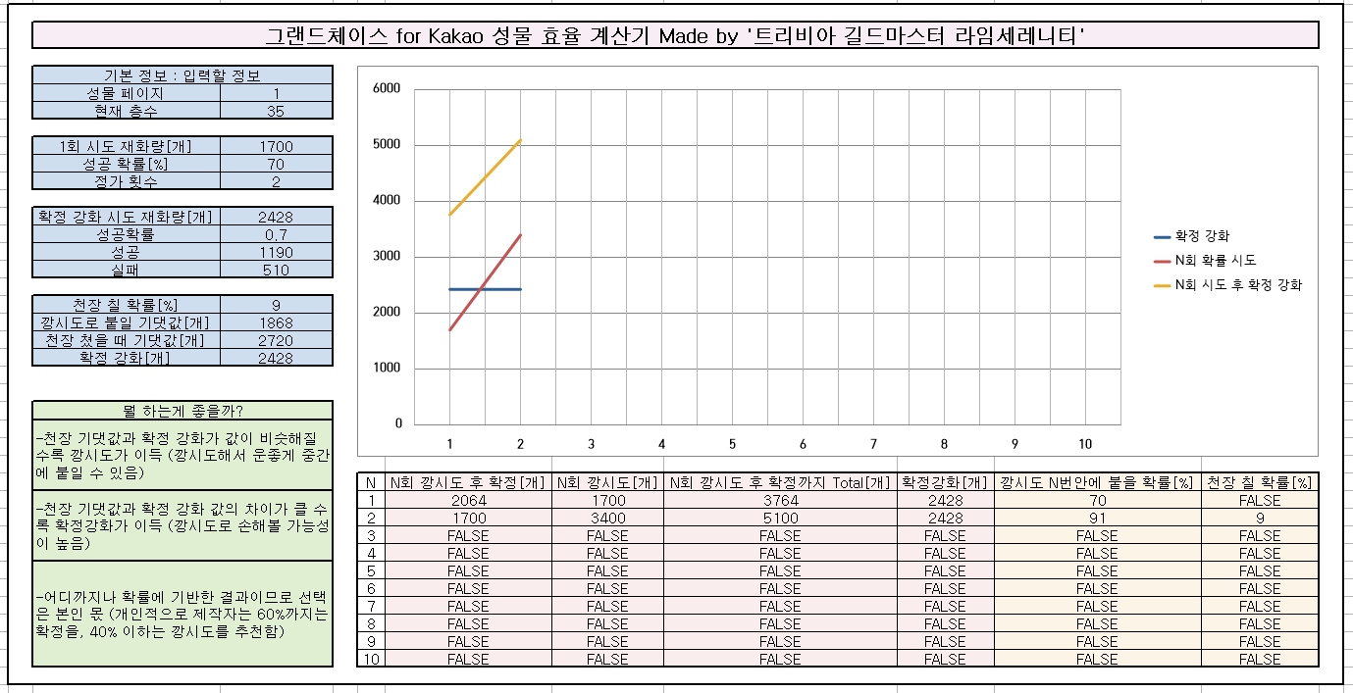Click the chart's 6000 vertical axis label
1353x693 pixels.
coord(389,89)
